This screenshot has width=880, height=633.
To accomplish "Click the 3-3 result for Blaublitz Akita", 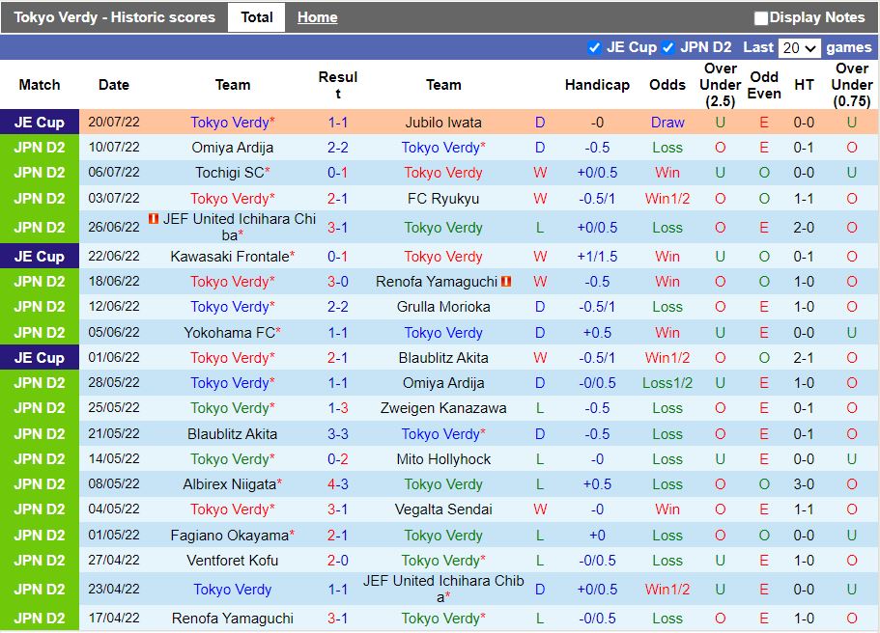I will tap(338, 434).
